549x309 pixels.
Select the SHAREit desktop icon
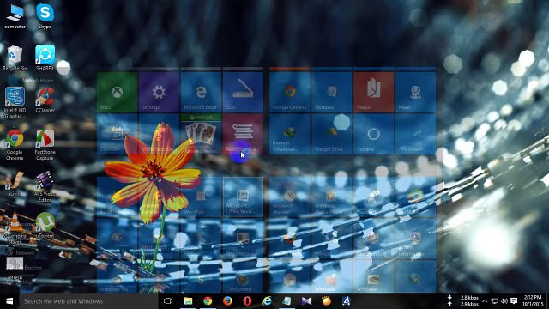tap(45, 58)
